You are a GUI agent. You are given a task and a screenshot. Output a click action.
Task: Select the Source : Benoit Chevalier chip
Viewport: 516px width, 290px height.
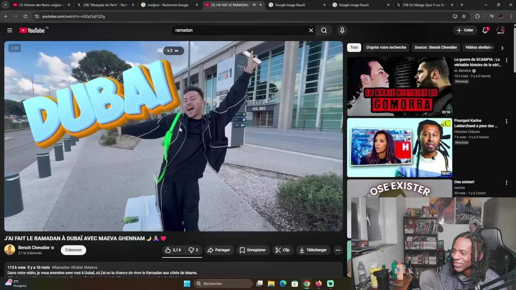tap(436, 48)
